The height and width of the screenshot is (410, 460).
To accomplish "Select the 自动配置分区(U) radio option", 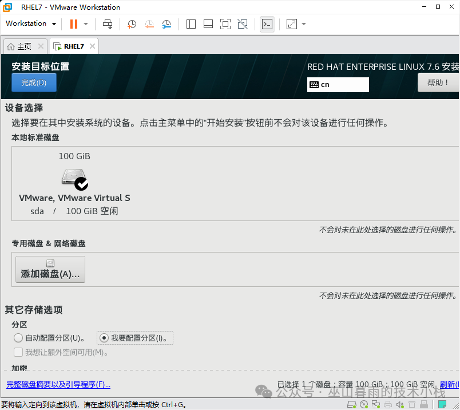I will point(17,338).
